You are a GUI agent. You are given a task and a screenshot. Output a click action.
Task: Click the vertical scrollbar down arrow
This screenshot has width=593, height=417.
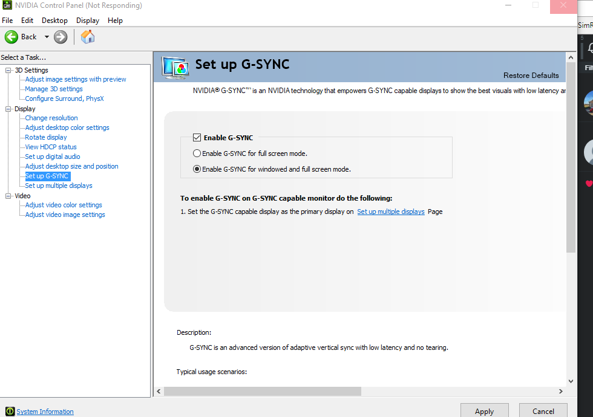coord(571,381)
